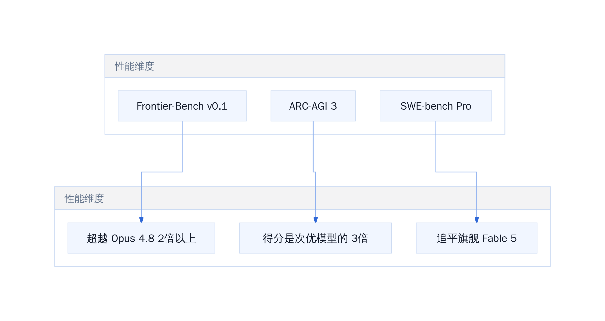Select the horizontal elbow of the Frontier-Bench connector
The height and width of the screenshot is (321, 605).
tap(162, 172)
